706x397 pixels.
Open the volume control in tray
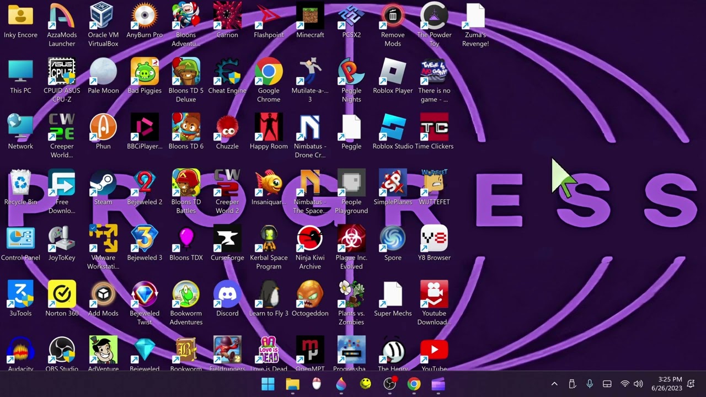pos(639,384)
